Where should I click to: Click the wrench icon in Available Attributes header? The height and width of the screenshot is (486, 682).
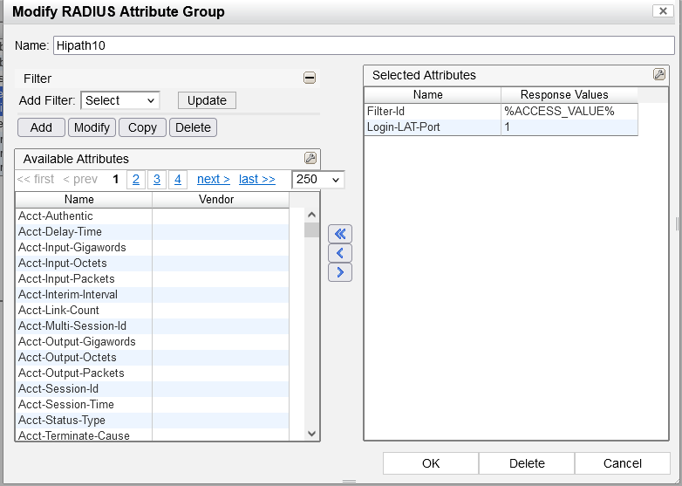pos(310,158)
